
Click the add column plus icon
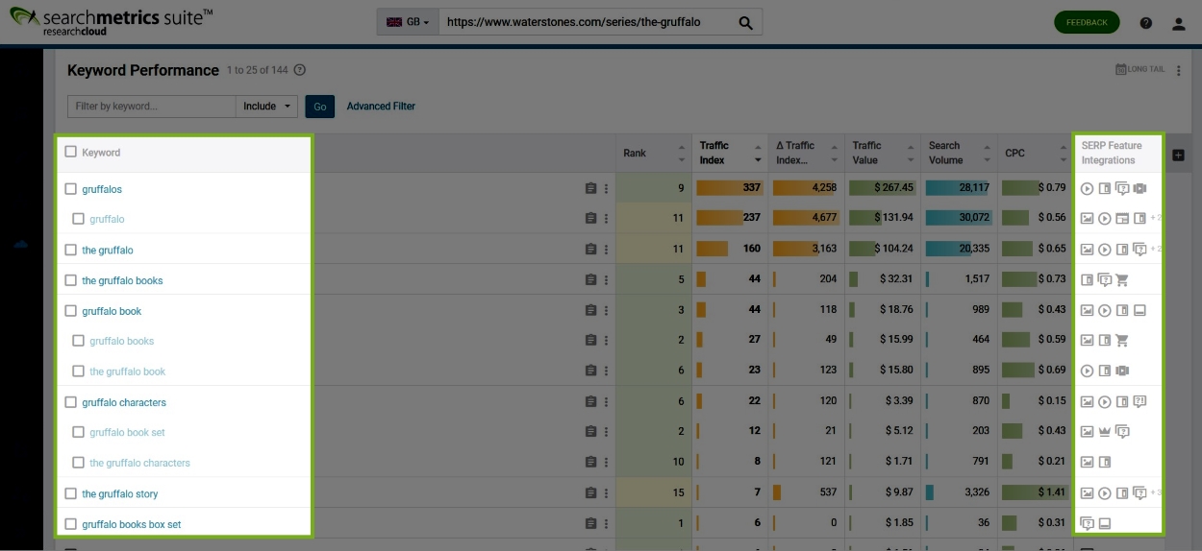pyautogui.click(x=1178, y=155)
